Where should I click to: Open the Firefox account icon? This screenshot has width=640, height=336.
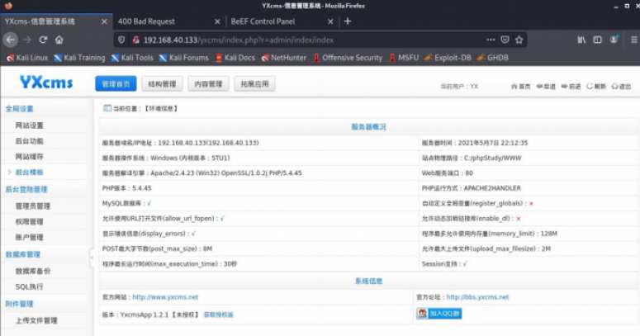[614, 40]
